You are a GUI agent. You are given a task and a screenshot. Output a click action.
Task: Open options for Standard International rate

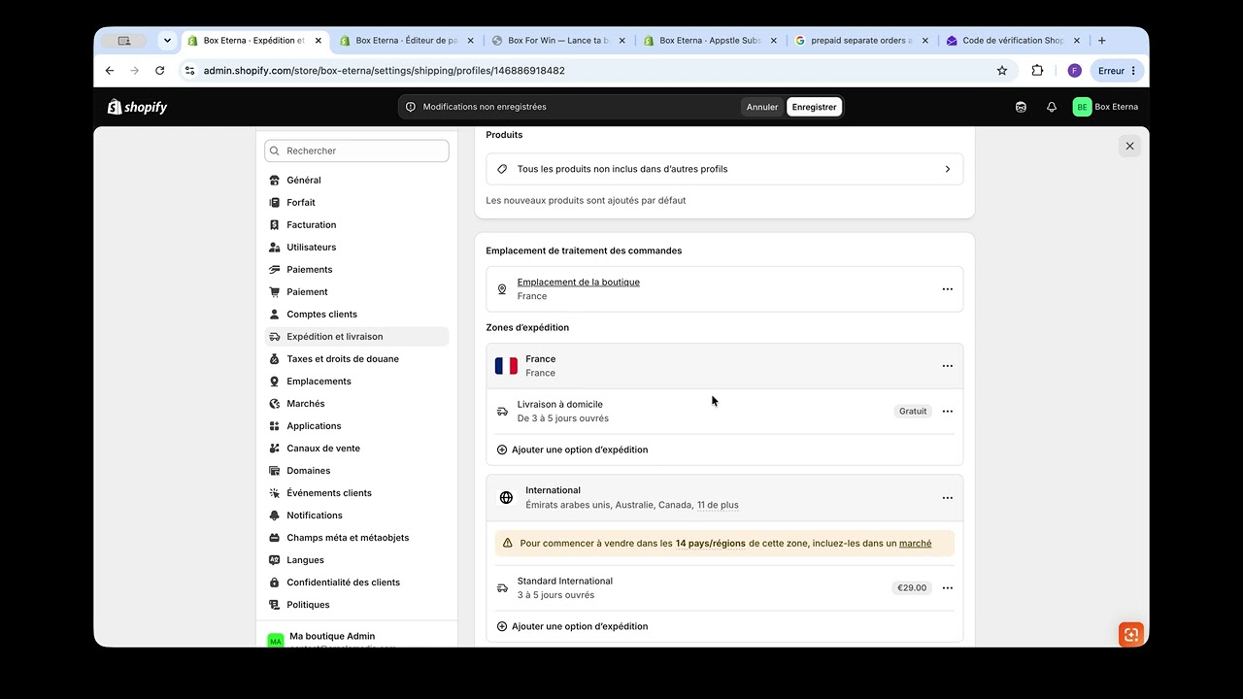point(947,588)
